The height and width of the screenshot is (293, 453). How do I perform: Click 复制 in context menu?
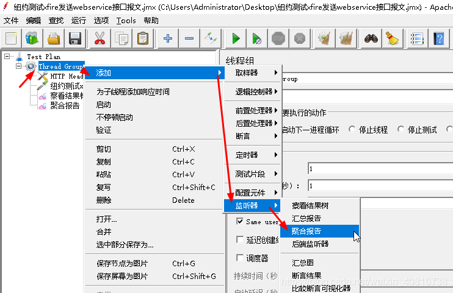pos(154,162)
